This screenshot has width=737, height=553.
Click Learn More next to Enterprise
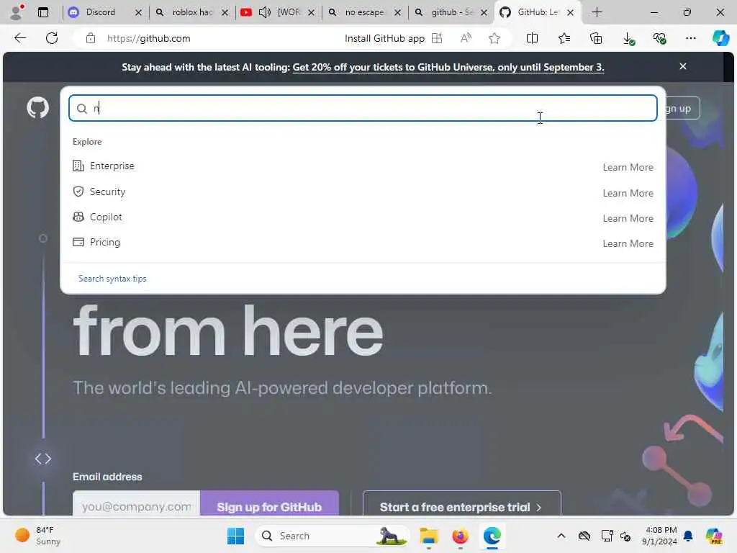628,167
